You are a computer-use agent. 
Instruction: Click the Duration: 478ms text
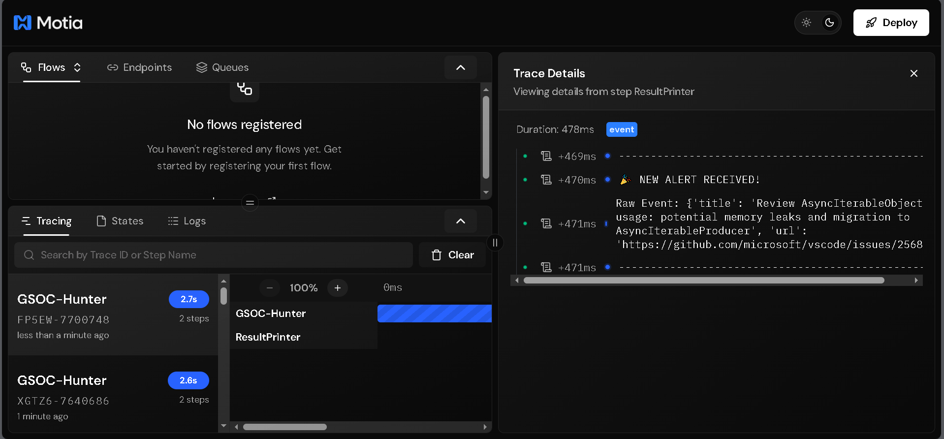coord(555,129)
